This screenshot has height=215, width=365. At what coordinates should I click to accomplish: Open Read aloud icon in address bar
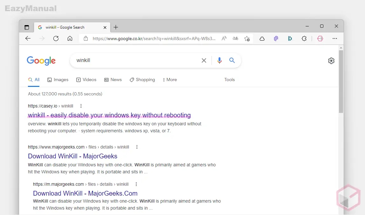224,38
